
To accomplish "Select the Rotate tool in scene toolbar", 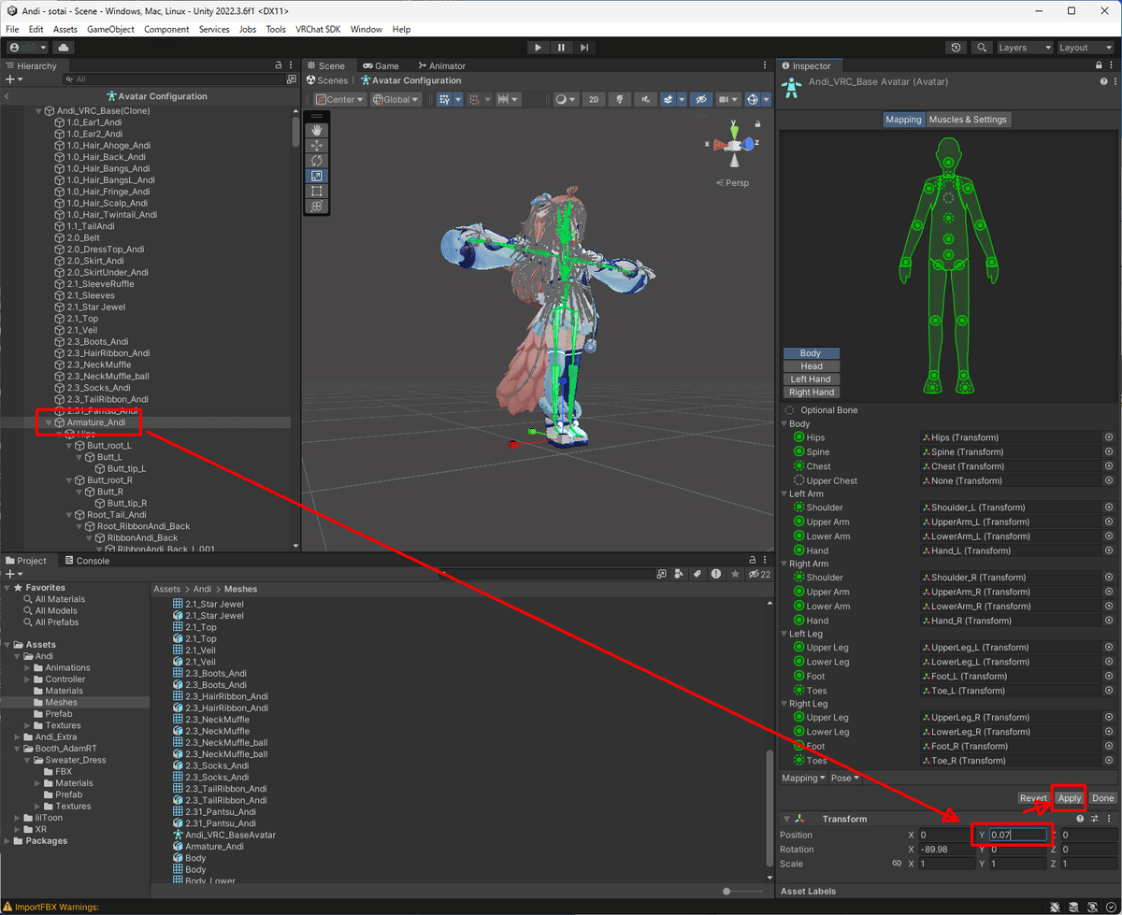I will pyautogui.click(x=317, y=161).
